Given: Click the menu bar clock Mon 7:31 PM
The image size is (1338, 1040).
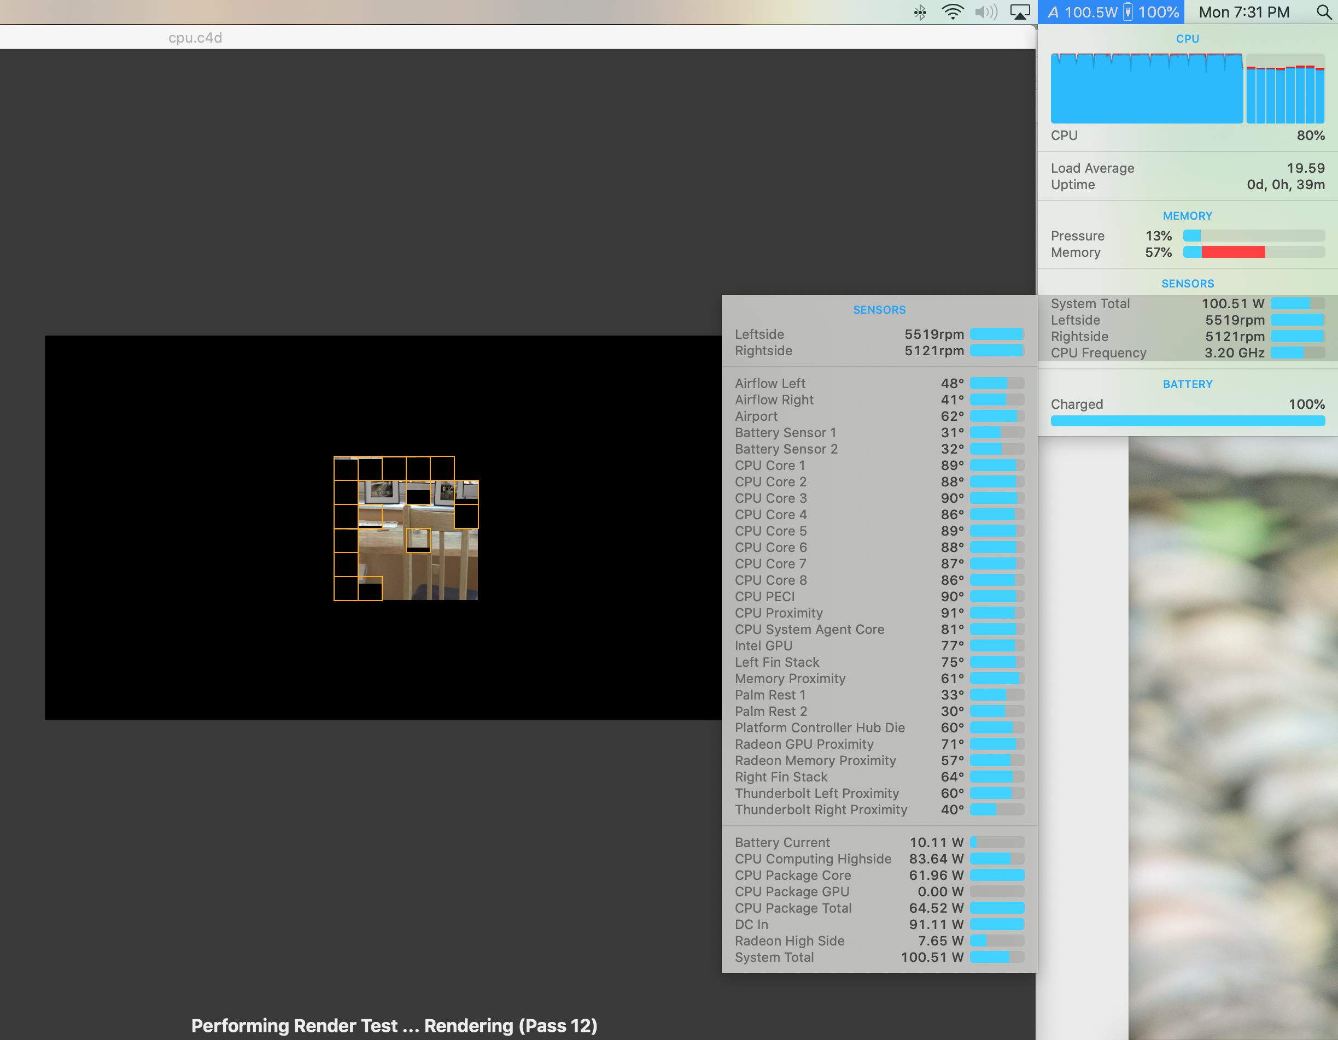Looking at the screenshot, I should [x=1243, y=12].
